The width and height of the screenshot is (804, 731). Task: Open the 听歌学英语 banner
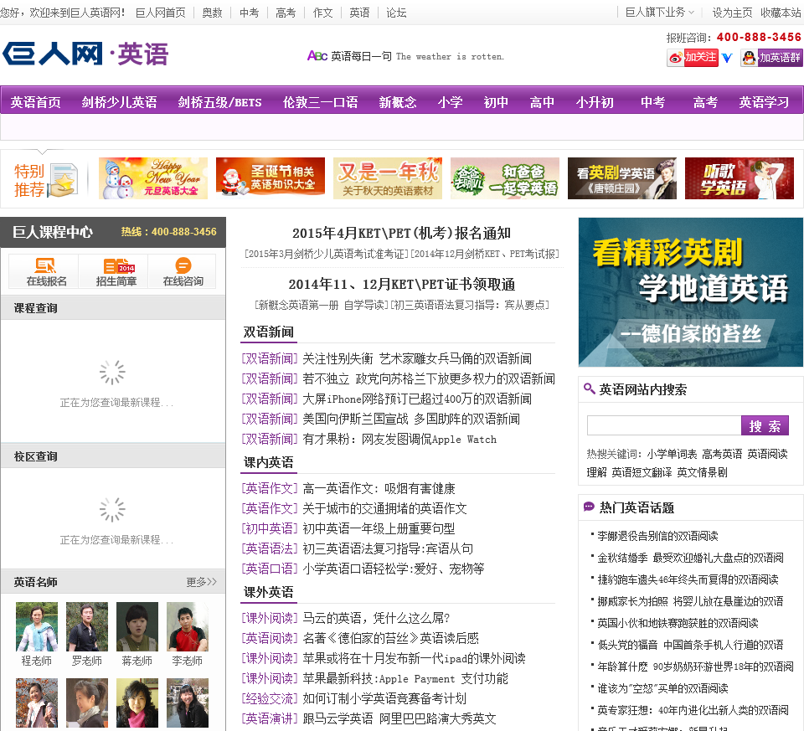[x=739, y=178]
